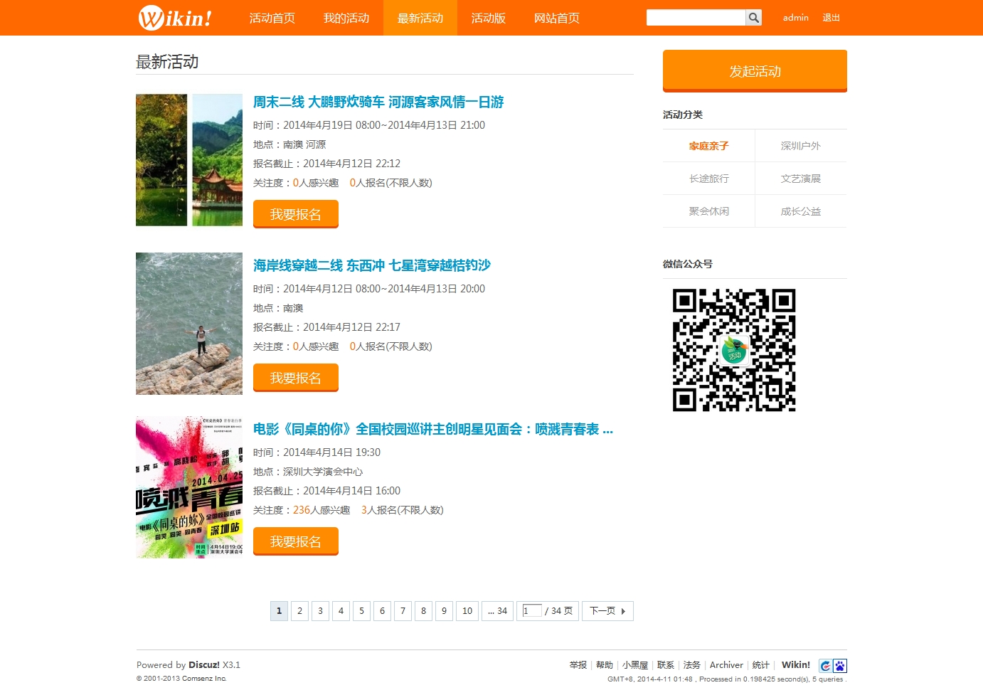
Task: Open the admin profile link
Action: (x=795, y=18)
